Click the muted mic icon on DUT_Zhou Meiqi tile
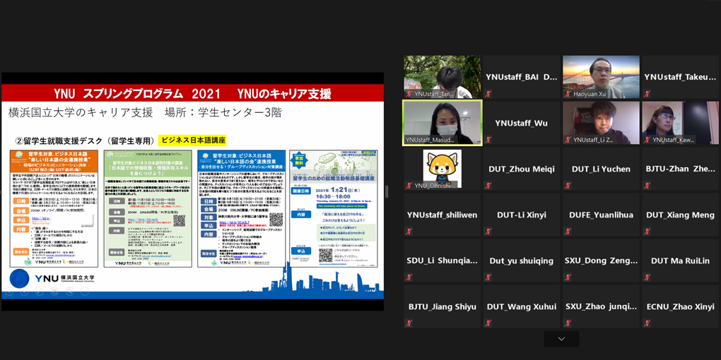721x360 pixels. click(488, 186)
